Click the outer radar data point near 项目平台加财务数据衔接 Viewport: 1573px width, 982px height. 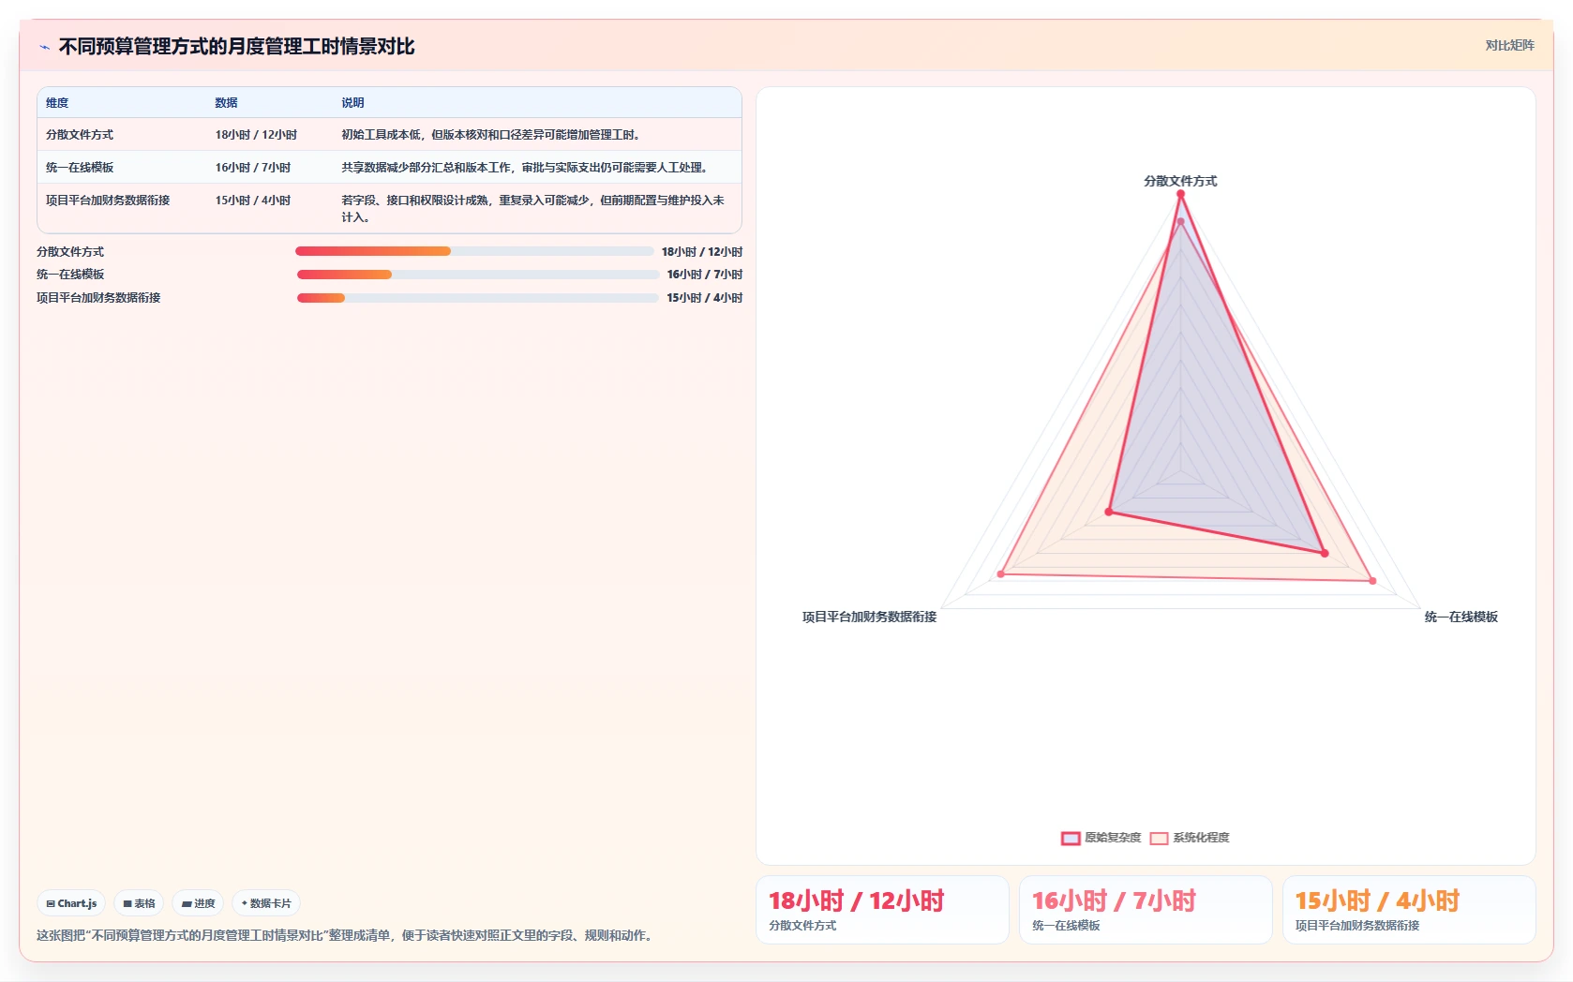(x=1001, y=573)
